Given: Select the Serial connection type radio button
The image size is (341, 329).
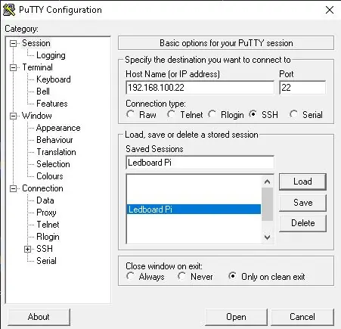Looking at the screenshot, I should (x=293, y=114).
